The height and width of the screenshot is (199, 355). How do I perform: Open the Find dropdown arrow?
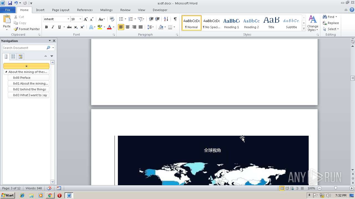click(x=336, y=17)
